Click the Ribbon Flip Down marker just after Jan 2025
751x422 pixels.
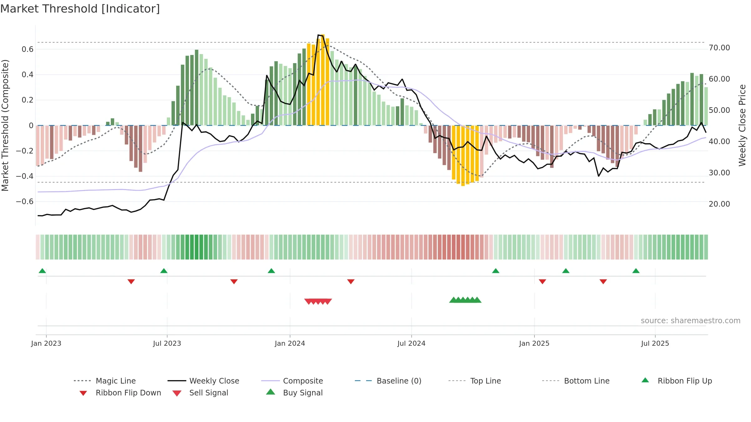[543, 282]
